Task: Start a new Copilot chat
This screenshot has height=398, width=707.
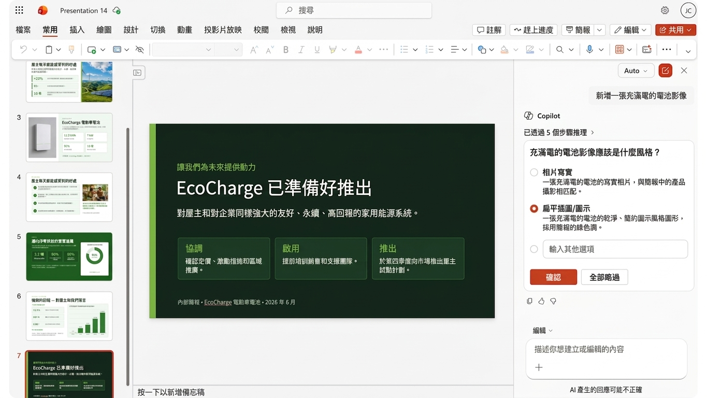Action: coord(665,70)
